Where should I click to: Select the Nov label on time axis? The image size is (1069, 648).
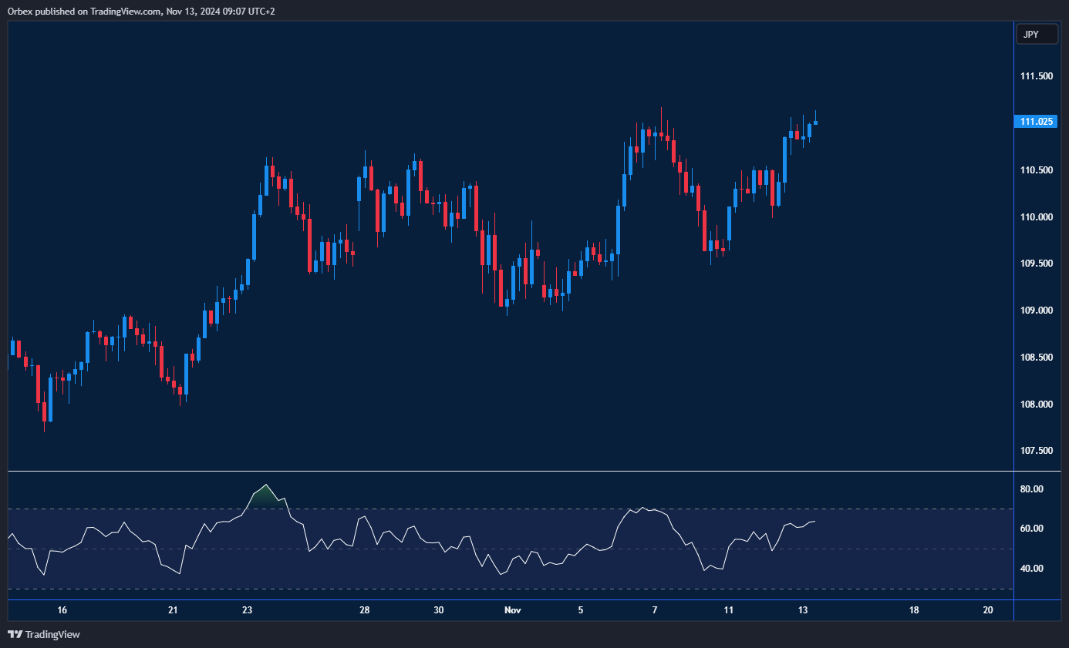512,610
